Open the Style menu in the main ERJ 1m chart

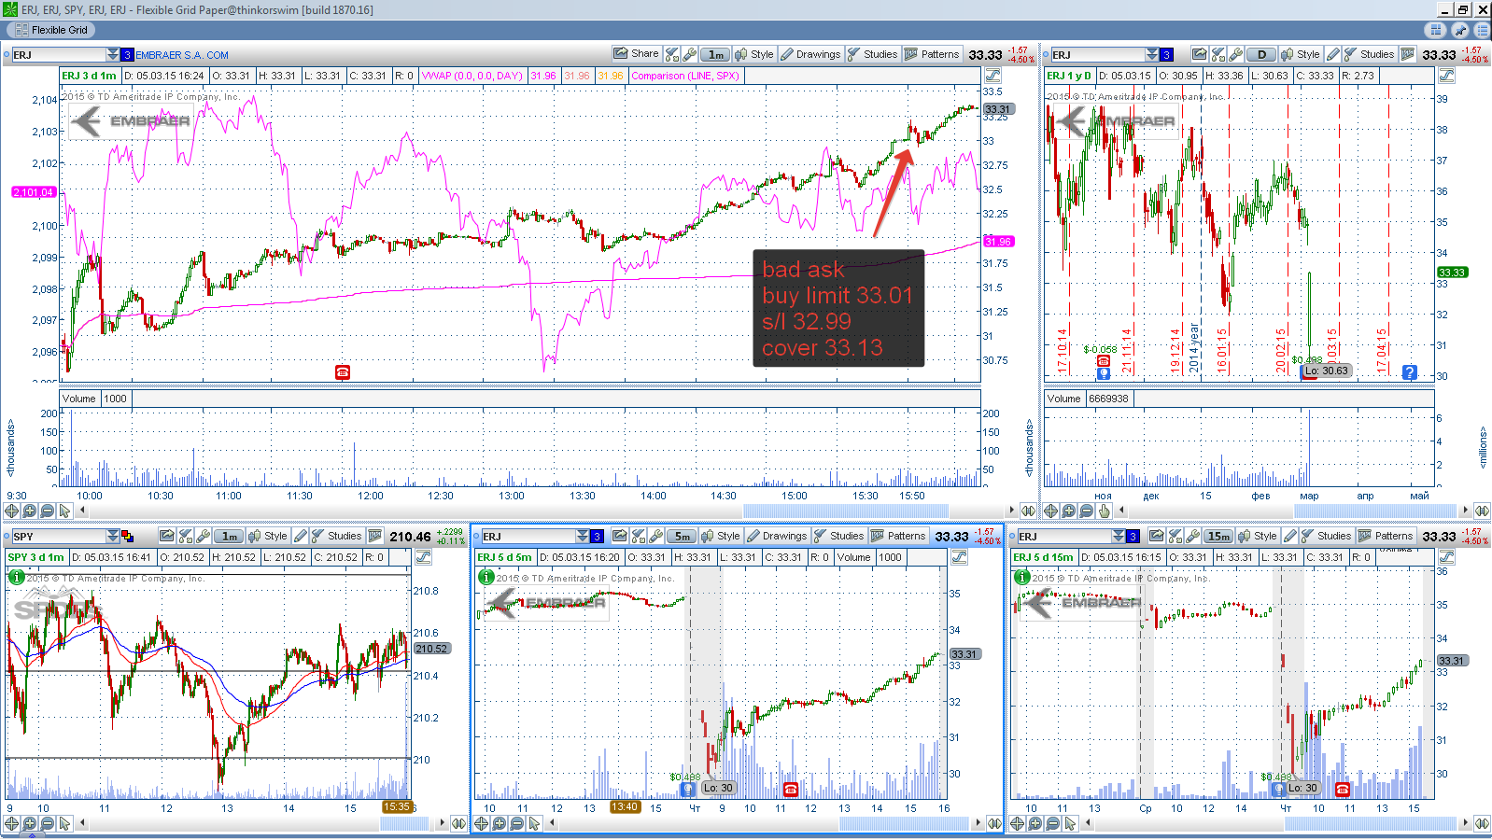tap(754, 54)
